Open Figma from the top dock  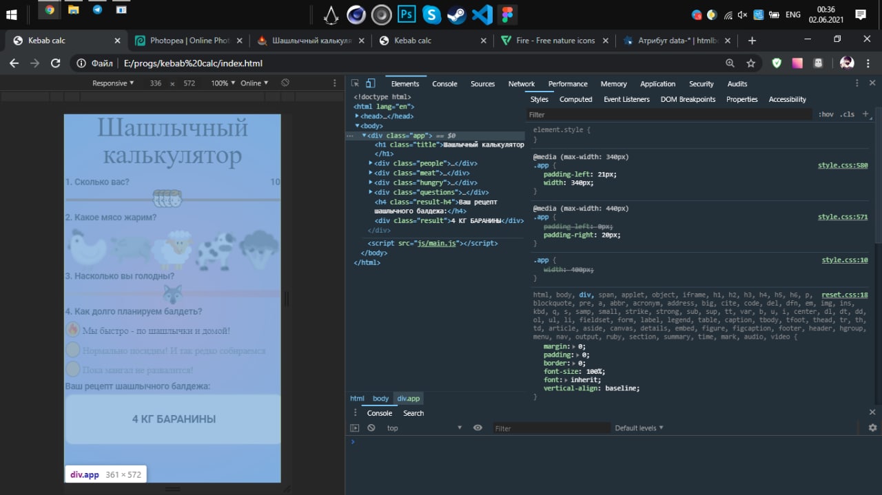pyautogui.click(x=508, y=14)
